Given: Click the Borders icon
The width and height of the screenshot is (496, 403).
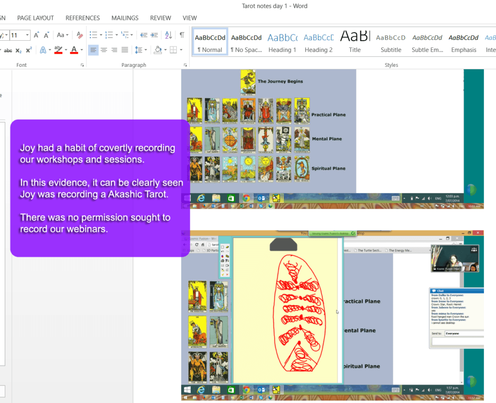Looking at the screenshot, I should click(173, 50).
